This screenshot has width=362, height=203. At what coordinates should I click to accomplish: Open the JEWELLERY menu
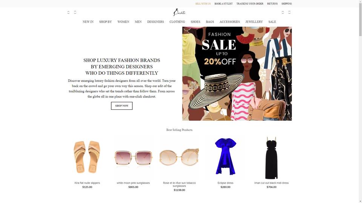254,22
